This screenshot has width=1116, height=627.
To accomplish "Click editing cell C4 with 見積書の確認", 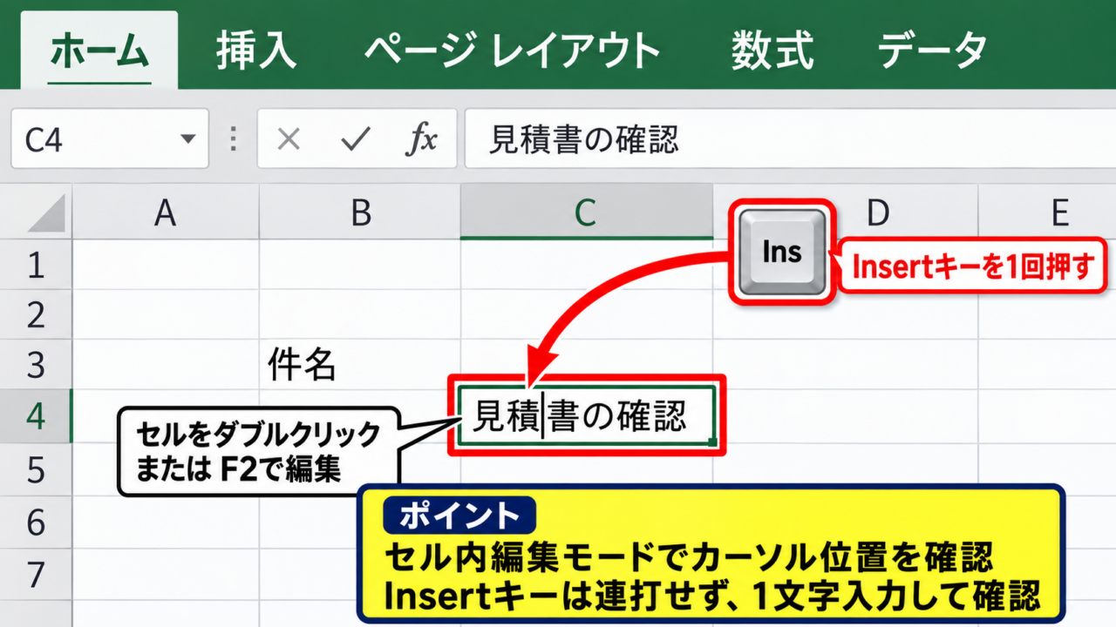I will pos(587,416).
